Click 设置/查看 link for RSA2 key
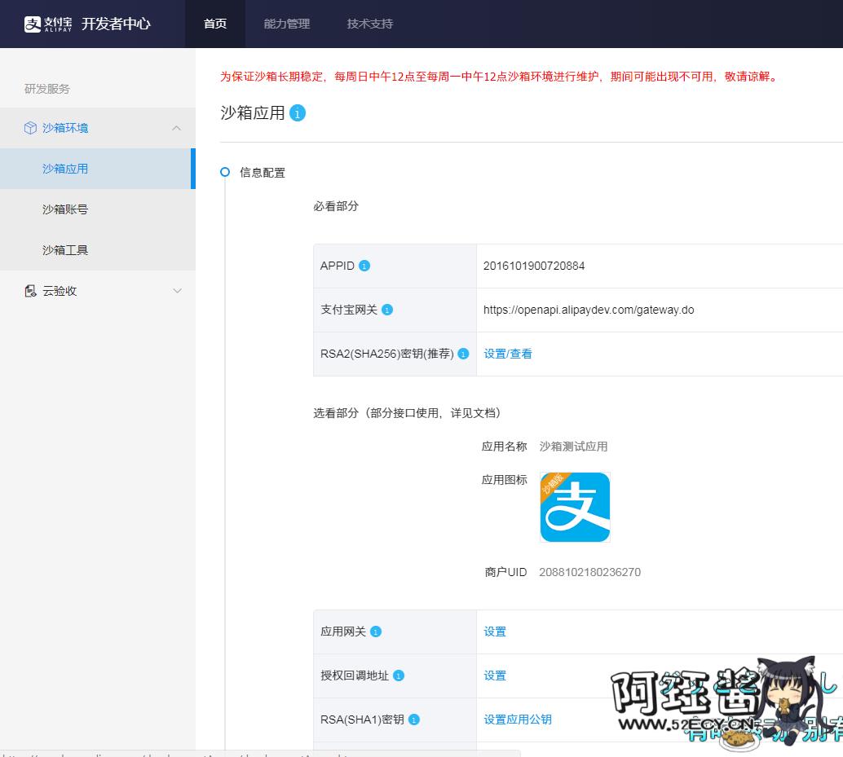 click(508, 354)
